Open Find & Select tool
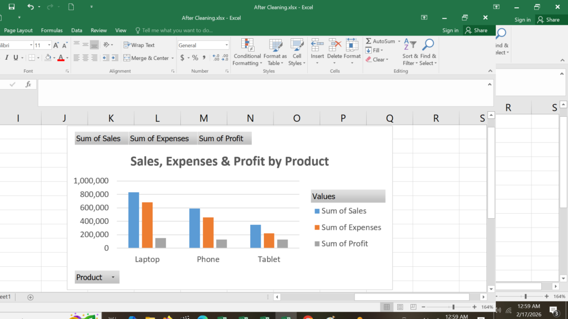The width and height of the screenshot is (568, 319). 428,52
